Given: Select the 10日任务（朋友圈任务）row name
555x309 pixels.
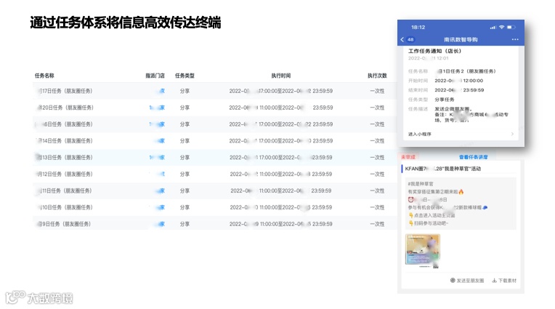Looking at the screenshot, I should [x=65, y=208].
